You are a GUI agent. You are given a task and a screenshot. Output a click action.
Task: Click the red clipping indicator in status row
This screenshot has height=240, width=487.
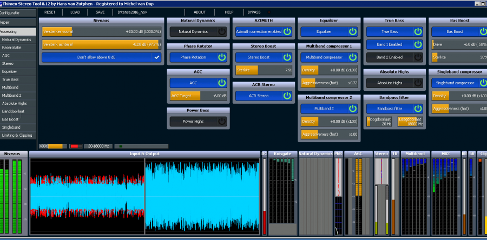tap(76, 146)
